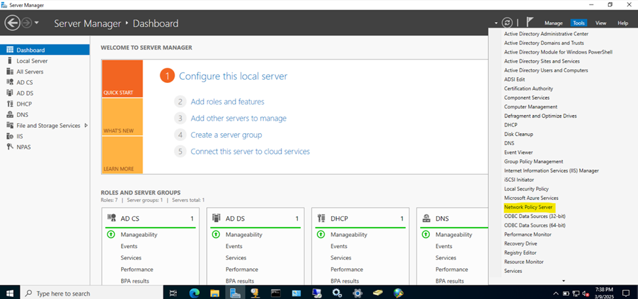Image resolution: width=638 pixels, height=299 pixels.
Task: Show hidden system tray icons chevron
Action: tap(556, 293)
